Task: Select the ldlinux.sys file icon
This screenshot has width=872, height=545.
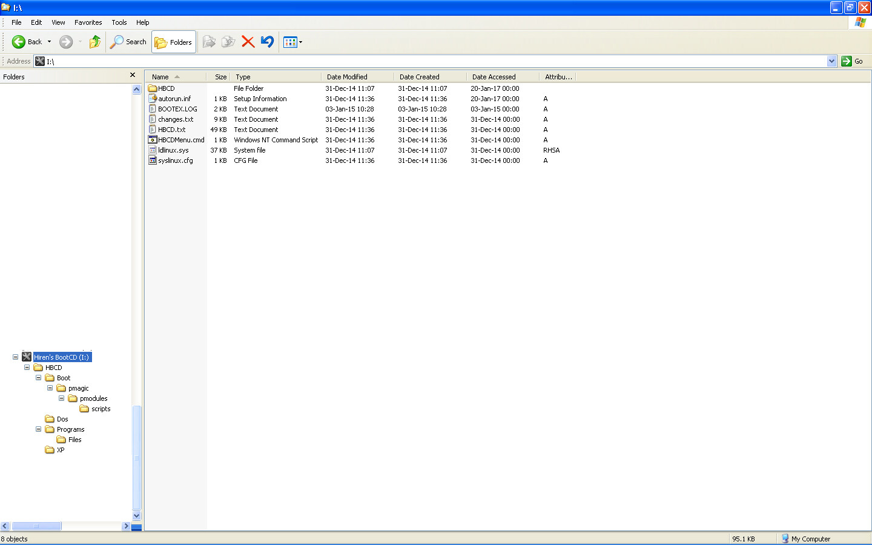Action: [x=153, y=150]
